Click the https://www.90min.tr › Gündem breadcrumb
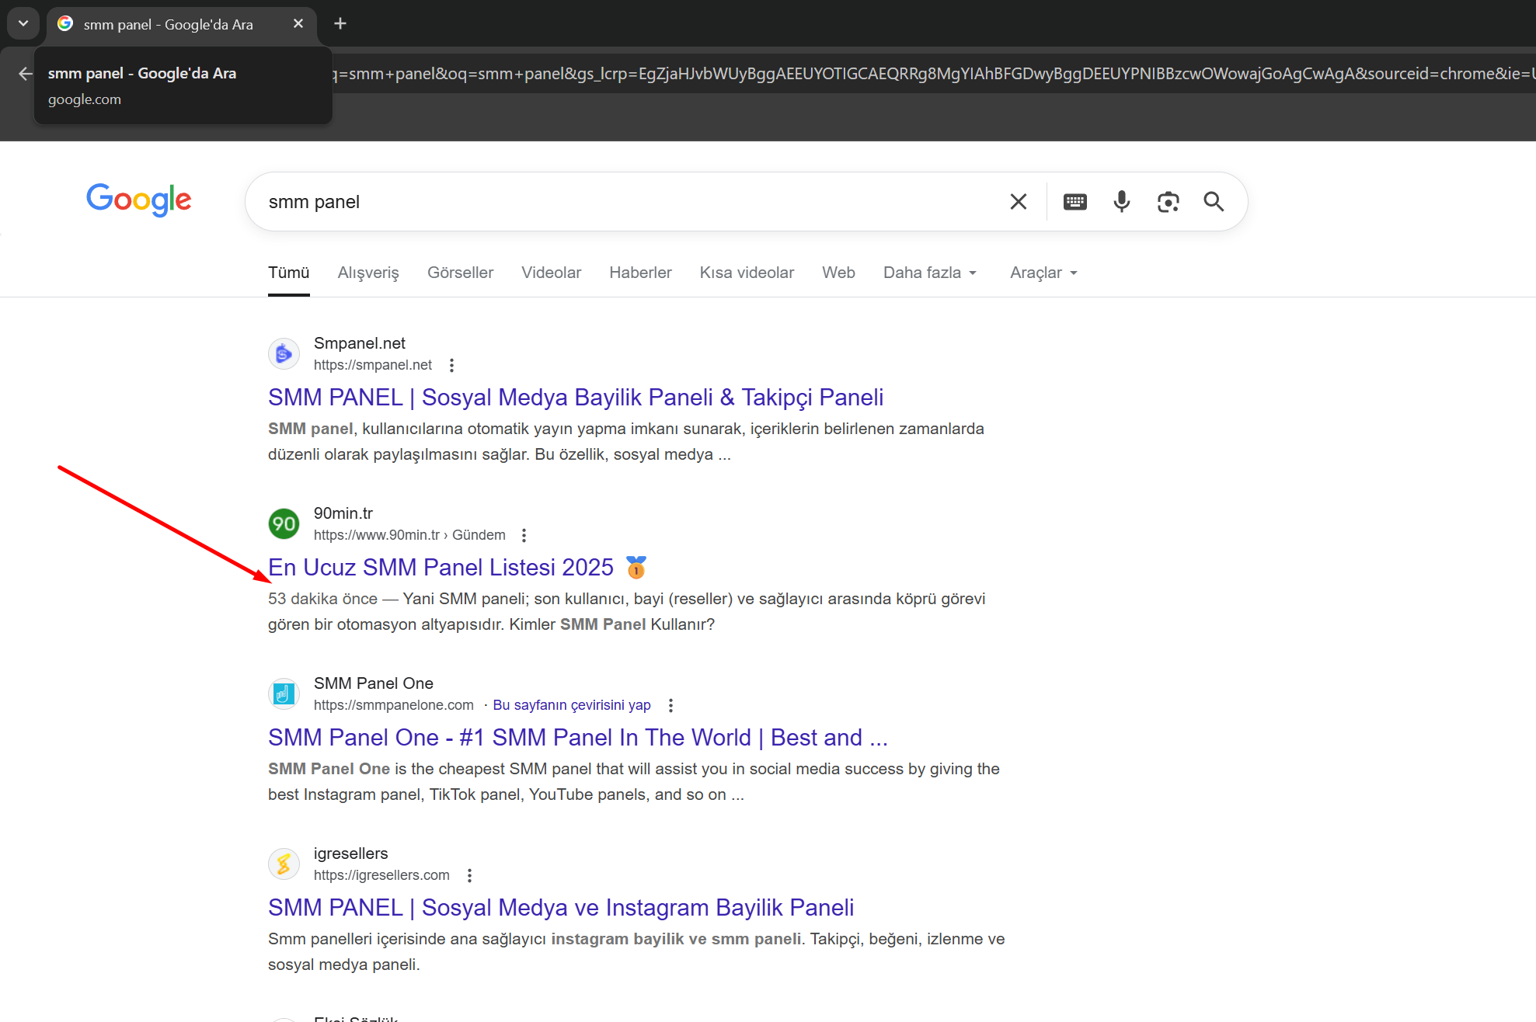 tap(409, 535)
